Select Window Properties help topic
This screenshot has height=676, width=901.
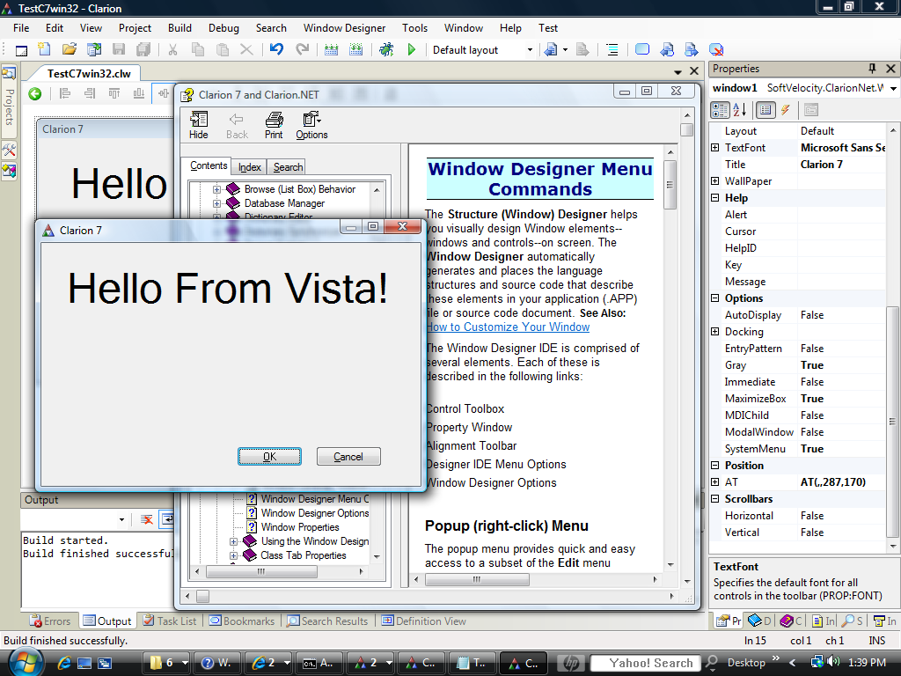tap(300, 527)
